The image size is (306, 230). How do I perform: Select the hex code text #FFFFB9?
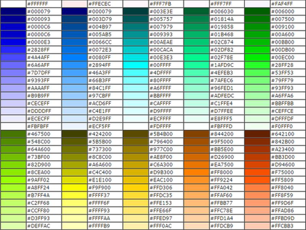pos(99,226)
